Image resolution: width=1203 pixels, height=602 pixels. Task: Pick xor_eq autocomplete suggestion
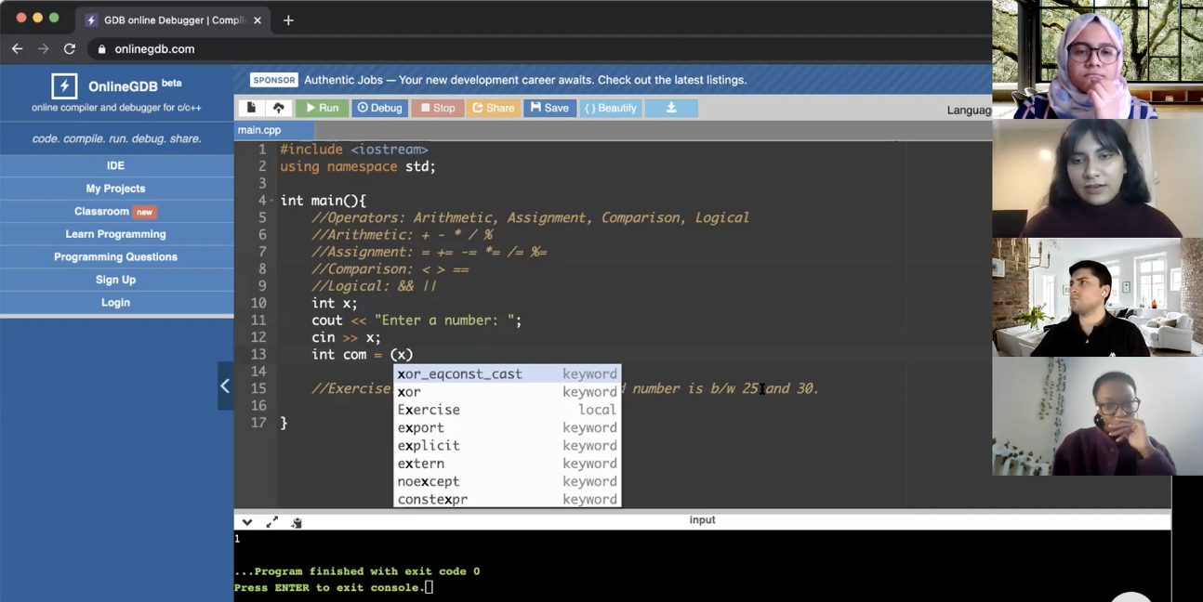[508, 374]
